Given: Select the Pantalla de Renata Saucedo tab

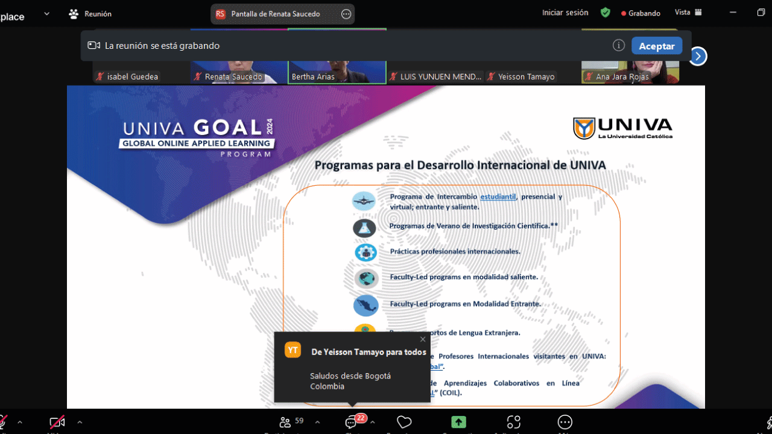Looking at the screenshot, I should coord(282,14).
